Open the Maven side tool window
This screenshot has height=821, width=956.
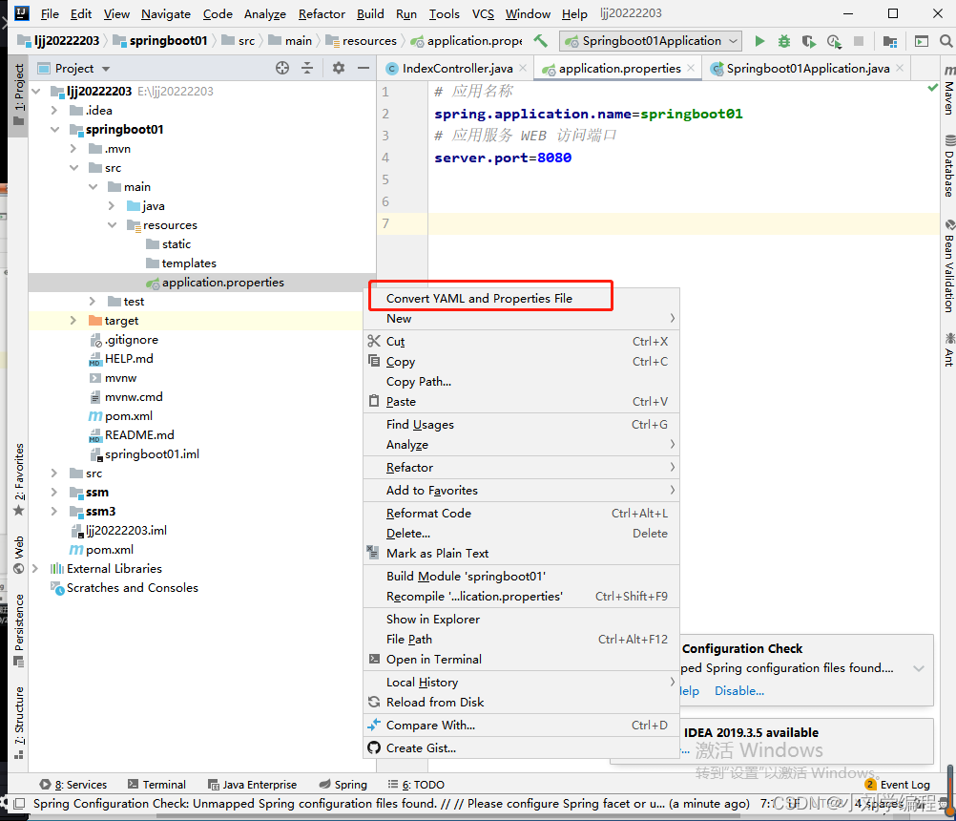[x=948, y=91]
